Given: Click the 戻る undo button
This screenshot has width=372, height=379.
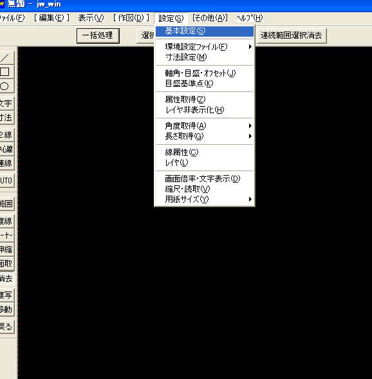Looking at the screenshot, I should [6, 326].
